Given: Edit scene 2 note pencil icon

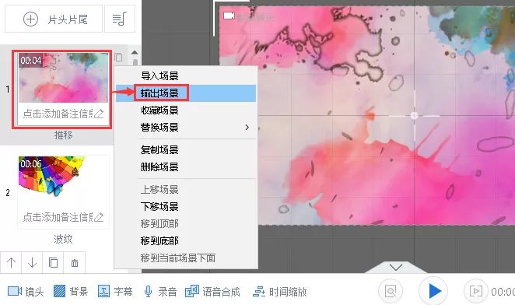Looking at the screenshot, I should click(x=99, y=217).
